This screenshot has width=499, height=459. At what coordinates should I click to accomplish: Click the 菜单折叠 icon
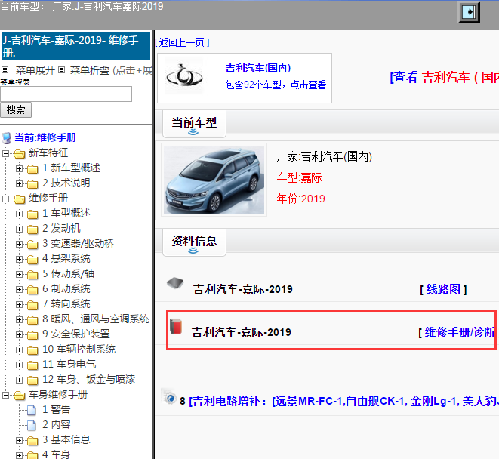62,70
